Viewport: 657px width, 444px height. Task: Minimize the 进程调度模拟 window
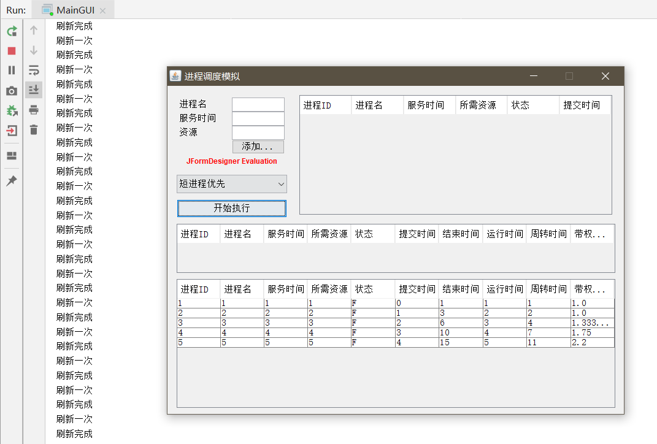[534, 76]
